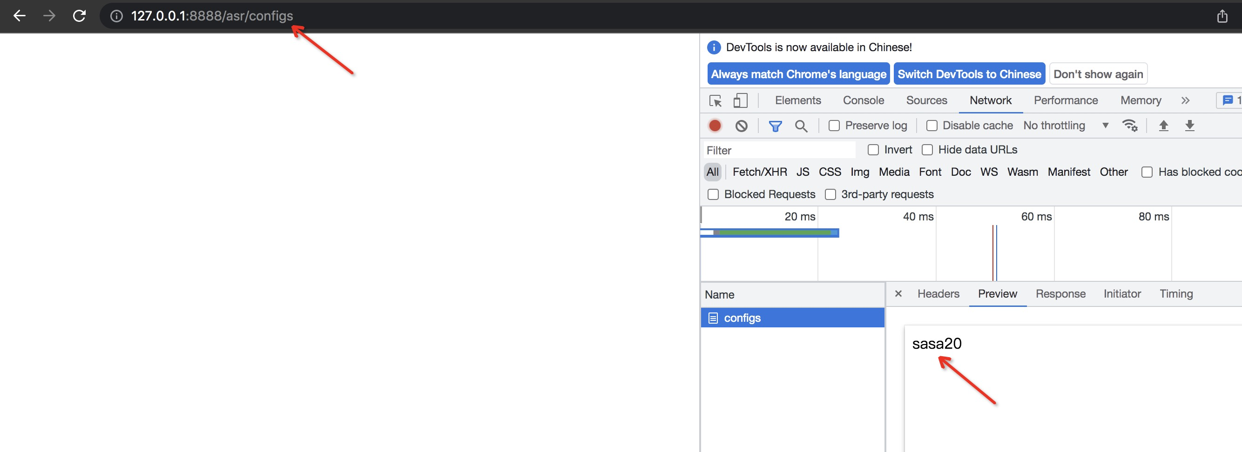Screen dimensions: 1242x452
Task: Clear the network log icon
Action: click(742, 126)
